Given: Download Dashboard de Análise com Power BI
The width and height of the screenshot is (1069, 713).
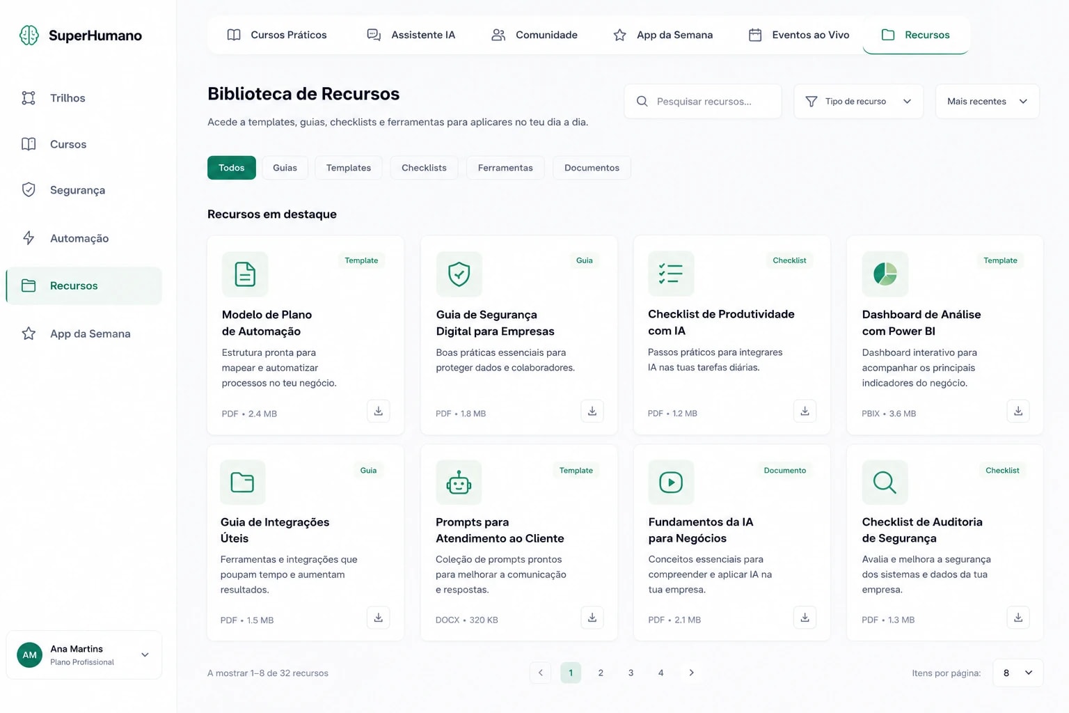Looking at the screenshot, I should click(1017, 411).
